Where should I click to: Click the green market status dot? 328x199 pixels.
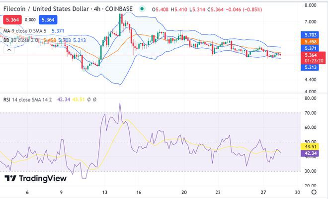click(x=143, y=9)
